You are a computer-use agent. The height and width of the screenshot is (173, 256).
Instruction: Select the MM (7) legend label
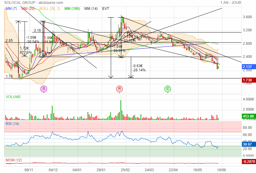(11, 9)
